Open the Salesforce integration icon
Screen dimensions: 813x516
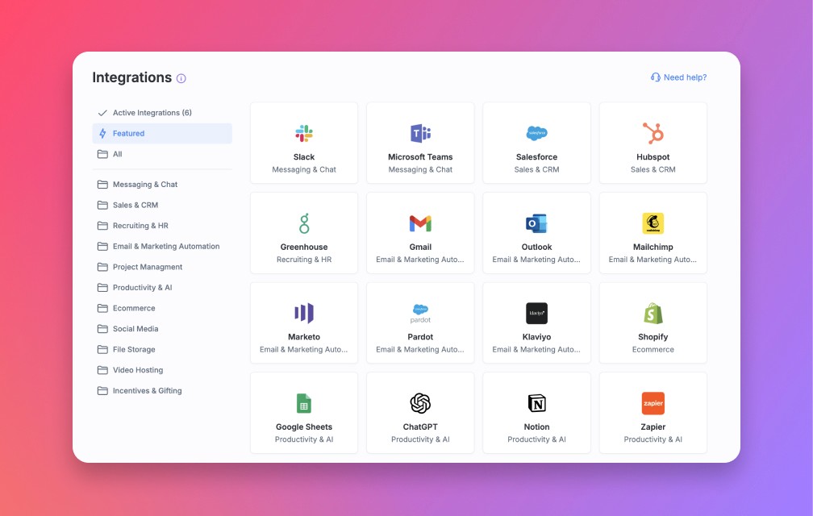[536, 132]
